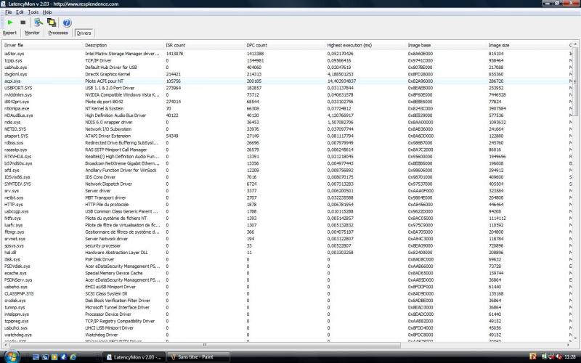Select the afd.sys driver row

[287, 170]
